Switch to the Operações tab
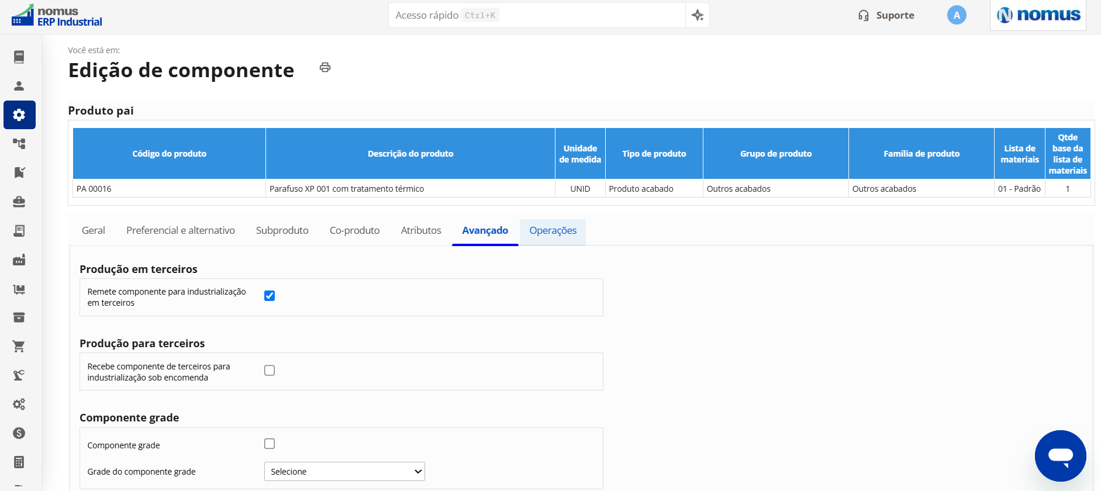Viewport: 1101px width, 491px height. click(x=553, y=231)
